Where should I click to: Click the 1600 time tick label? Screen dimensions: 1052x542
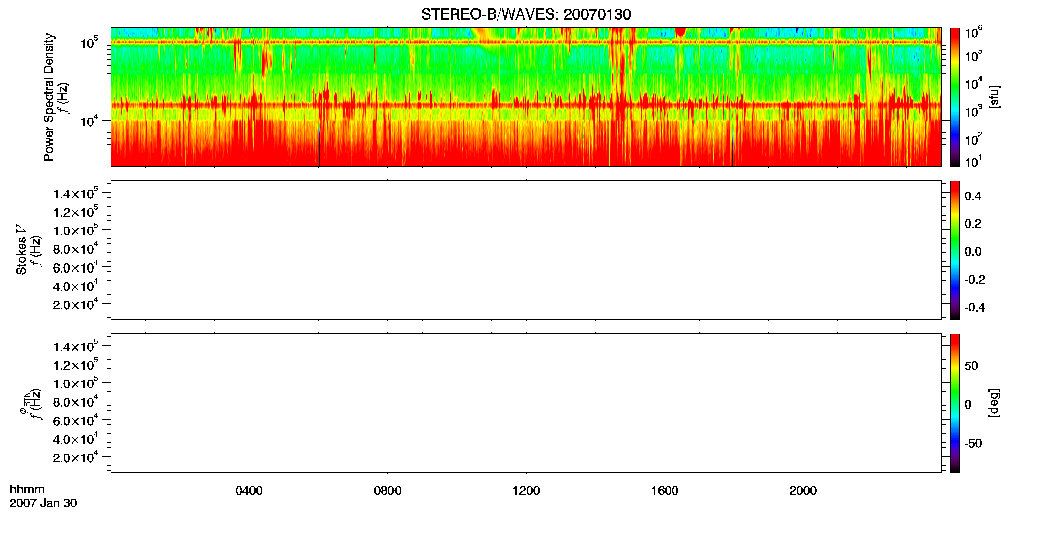(x=665, y=491)
